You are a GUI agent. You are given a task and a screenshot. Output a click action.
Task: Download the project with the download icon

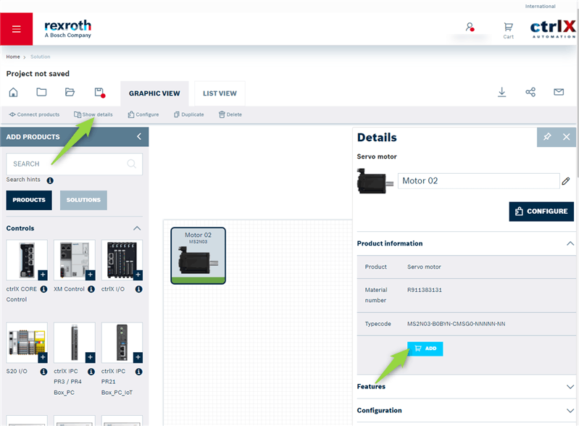click(502, 92)
